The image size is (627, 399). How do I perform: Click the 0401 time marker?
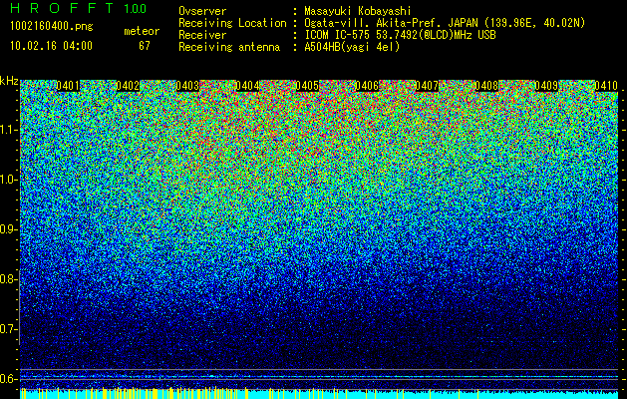(68, 86)
